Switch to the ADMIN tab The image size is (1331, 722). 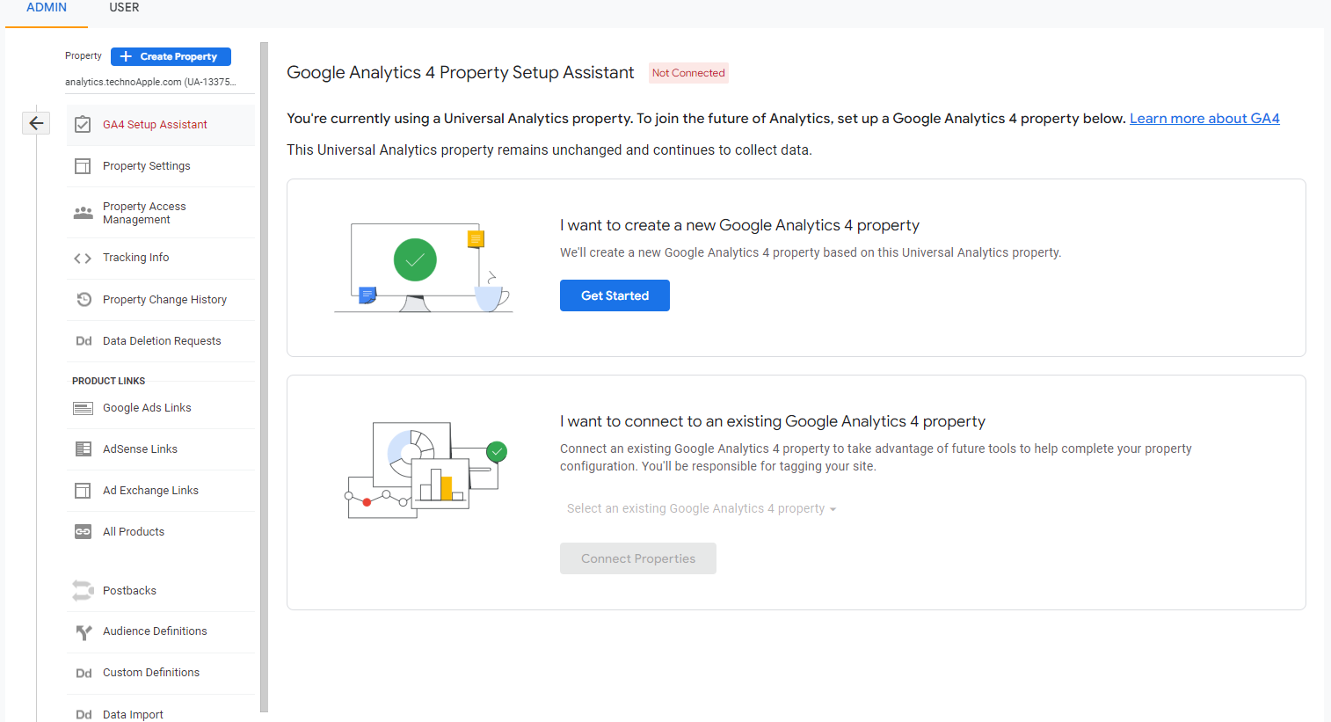[47, 8]
